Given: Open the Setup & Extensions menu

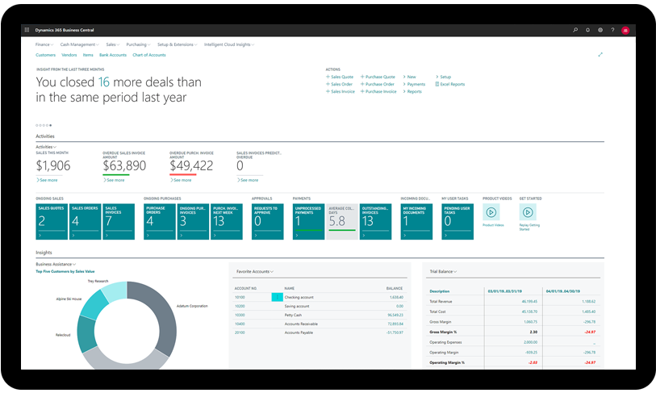Looking at the screenshot, I should pos(178,44).
